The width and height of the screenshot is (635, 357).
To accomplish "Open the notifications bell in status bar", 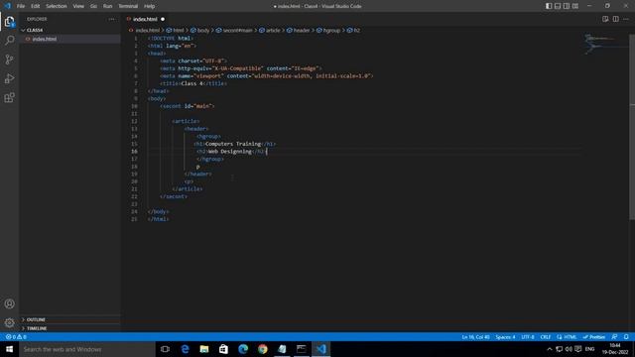I will tap(626, 337).
